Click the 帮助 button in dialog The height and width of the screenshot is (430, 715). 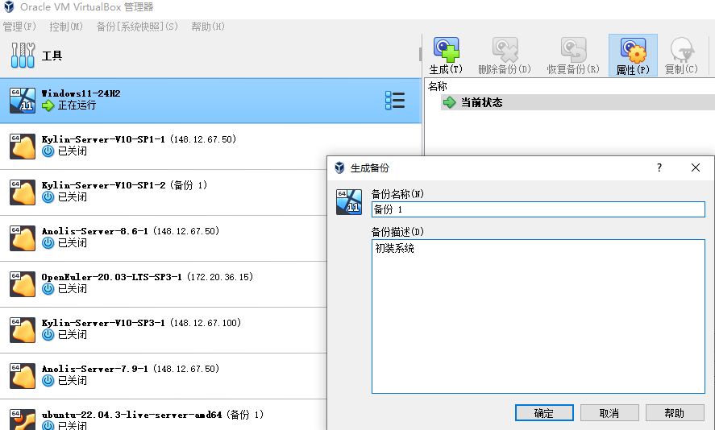pyautogui.click(x=675, y=413)
